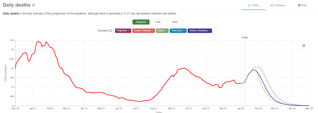The height and width of the screenshot is (113, 318).
Task: Select the Both toggle option
Action: point(175,22)
